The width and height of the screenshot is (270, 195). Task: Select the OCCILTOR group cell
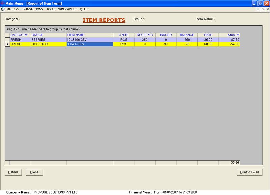[x=49, y=44]
